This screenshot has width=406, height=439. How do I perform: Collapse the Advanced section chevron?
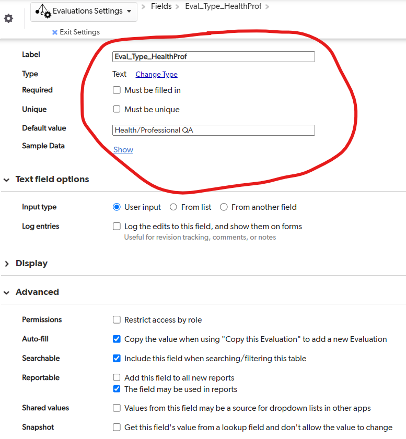(6, 292)
